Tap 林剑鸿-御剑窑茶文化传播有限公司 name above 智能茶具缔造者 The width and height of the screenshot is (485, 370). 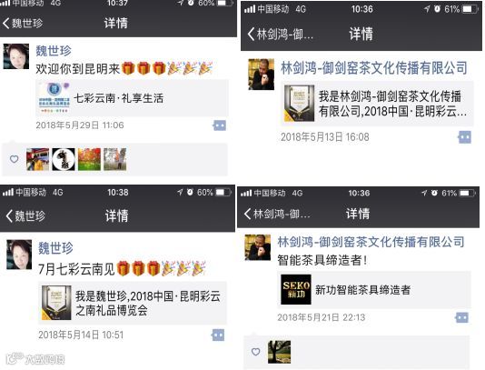point(371,242)
